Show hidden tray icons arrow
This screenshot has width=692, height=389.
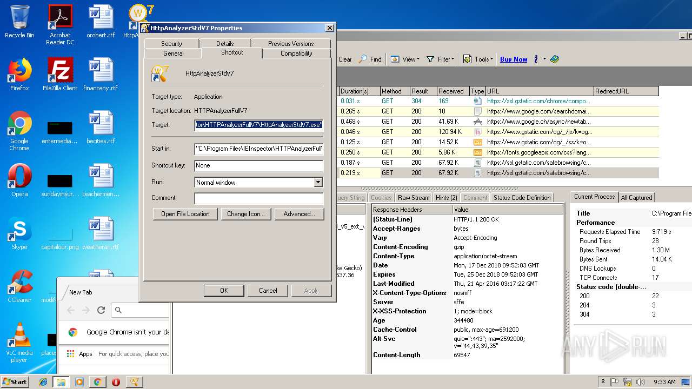603,382
